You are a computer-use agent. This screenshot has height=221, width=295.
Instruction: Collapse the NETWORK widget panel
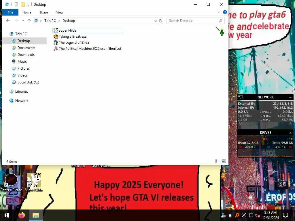[x=290, y=97]
